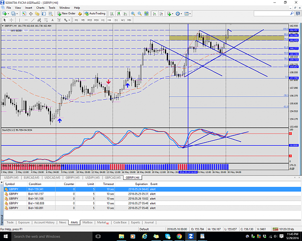Open the periodicity clock dropdown
302x241 pixels.
pyautogui.click(x=181, y=13)
